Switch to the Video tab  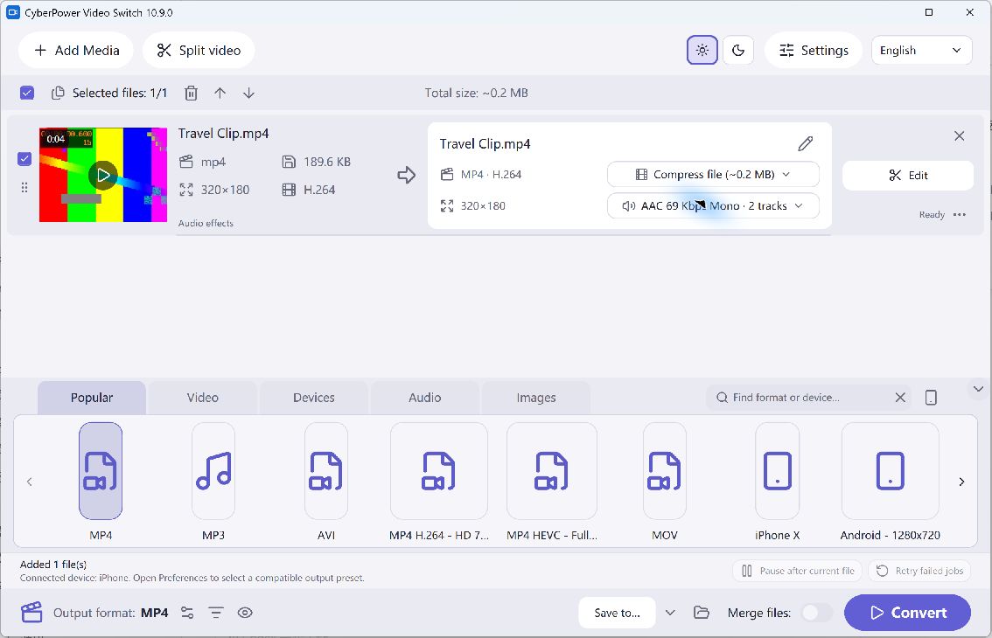(x=202, y=398)
